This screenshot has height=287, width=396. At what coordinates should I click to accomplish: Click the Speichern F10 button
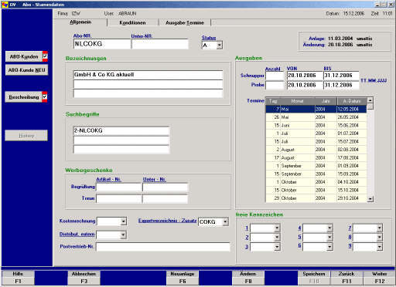pyautogui.click(x=314, y=278)
